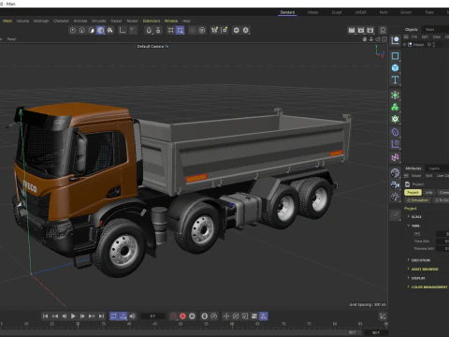
Task: Click the viewport maximize icon at top right
Action: point(384,39)
